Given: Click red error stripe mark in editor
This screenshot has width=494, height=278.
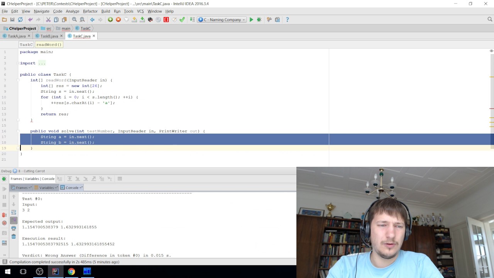Looking at the screenshot, I should [x=492, y=109].
